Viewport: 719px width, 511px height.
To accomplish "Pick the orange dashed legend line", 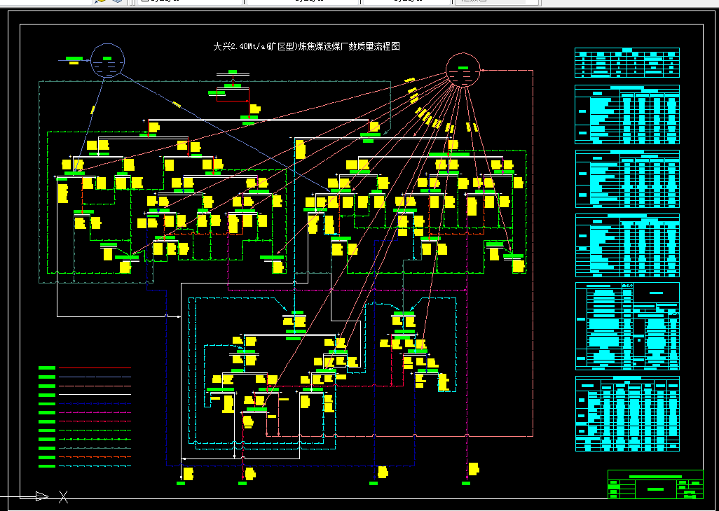I will (x=95, y=457).
